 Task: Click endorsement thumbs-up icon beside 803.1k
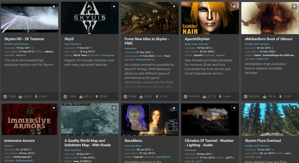pyautogui.click(x=81, y=97)
